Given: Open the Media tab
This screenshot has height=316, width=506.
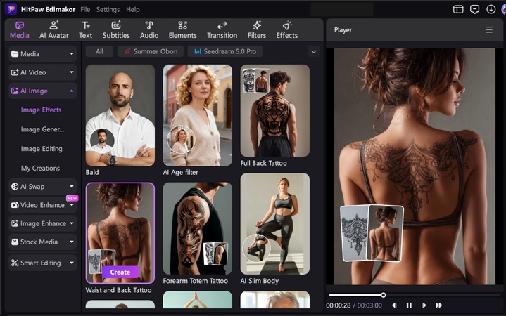Looking at the screenshot, I should pos(20,30).
